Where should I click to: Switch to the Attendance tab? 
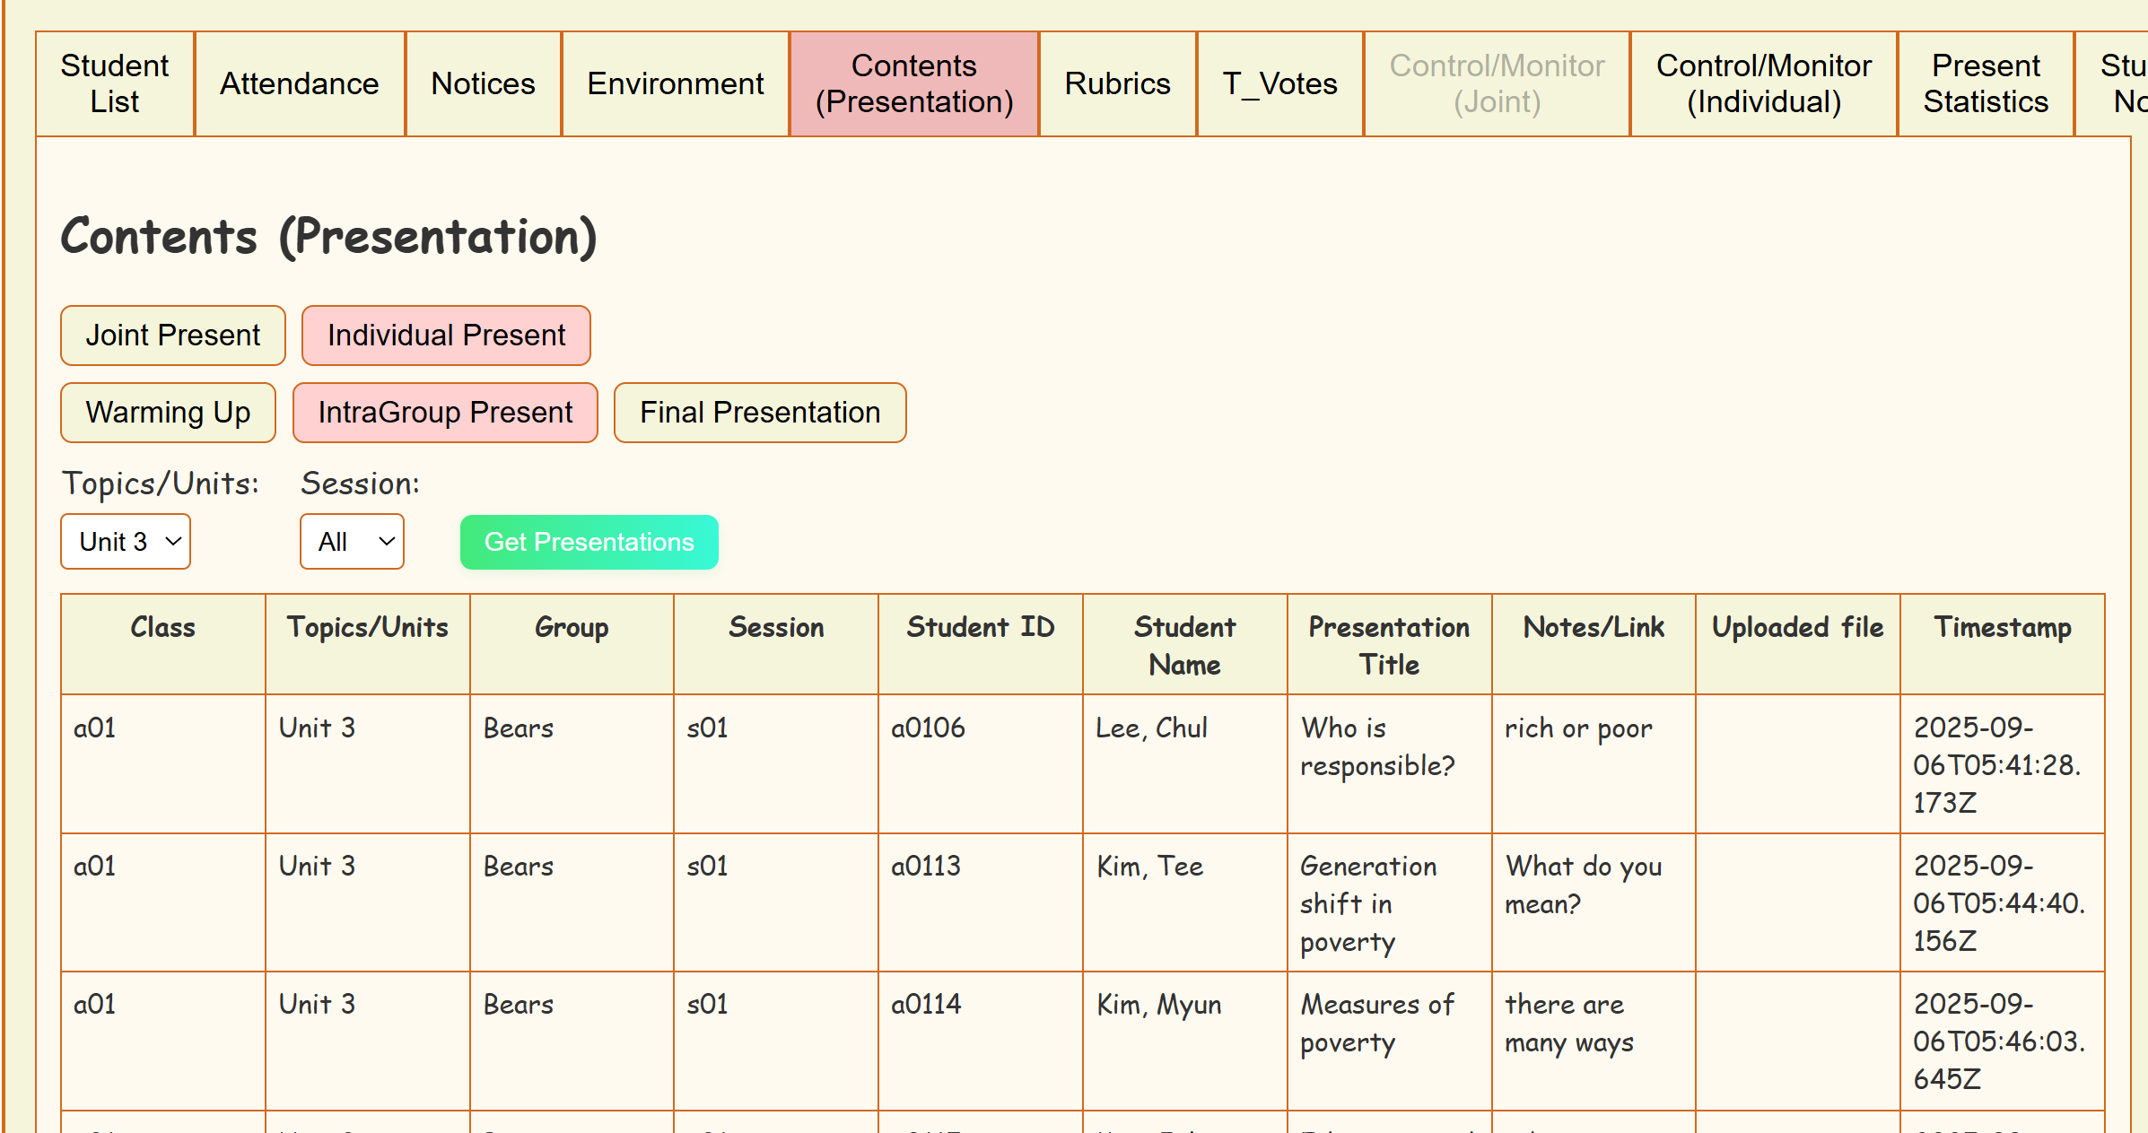point(299,83)
